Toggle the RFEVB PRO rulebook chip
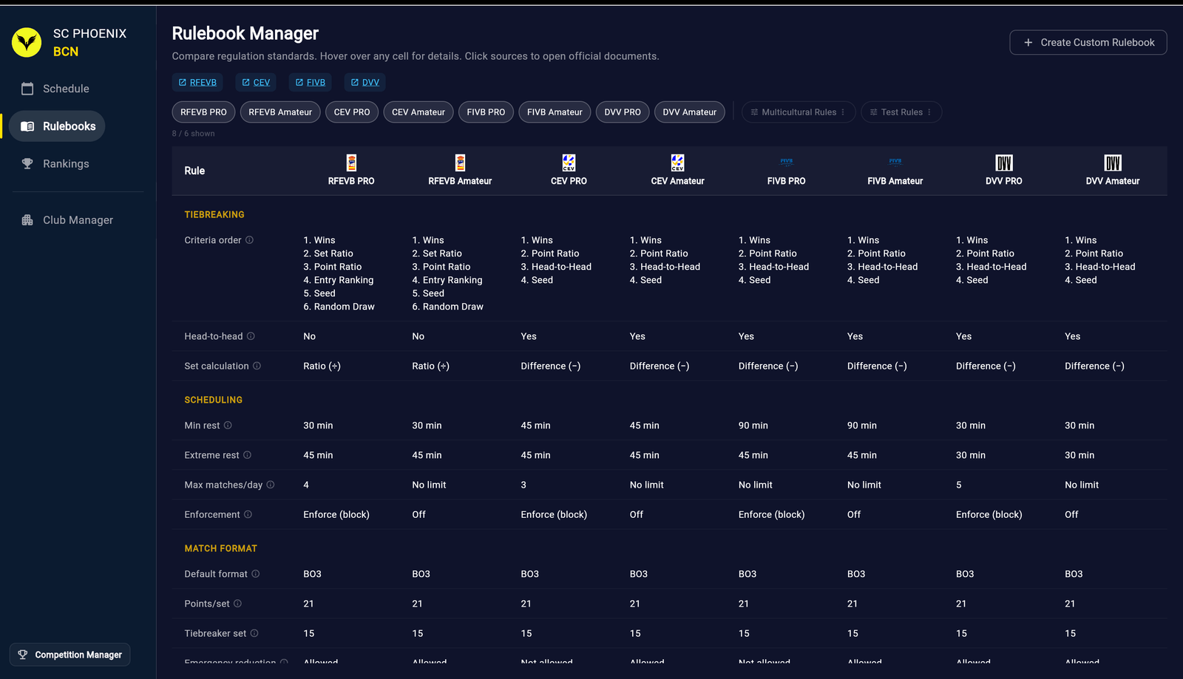Image resolution: width=1183 pixels, height=679 pixels. [203, 112]
